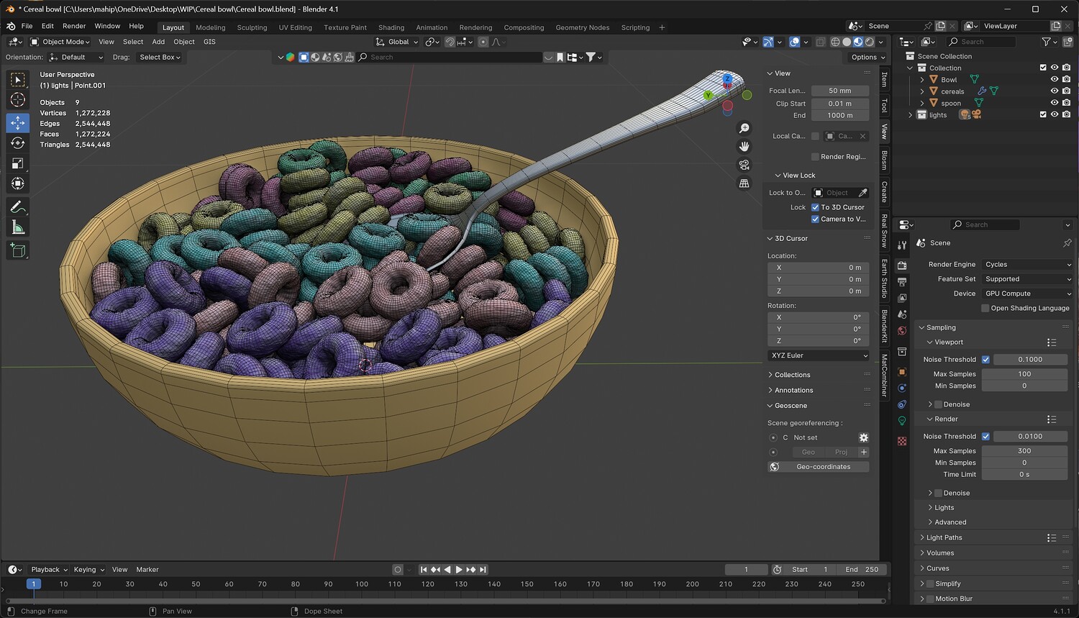Click the Render Noise Threshold 0.0100 slider
1079x618 pixels.
1030,436
